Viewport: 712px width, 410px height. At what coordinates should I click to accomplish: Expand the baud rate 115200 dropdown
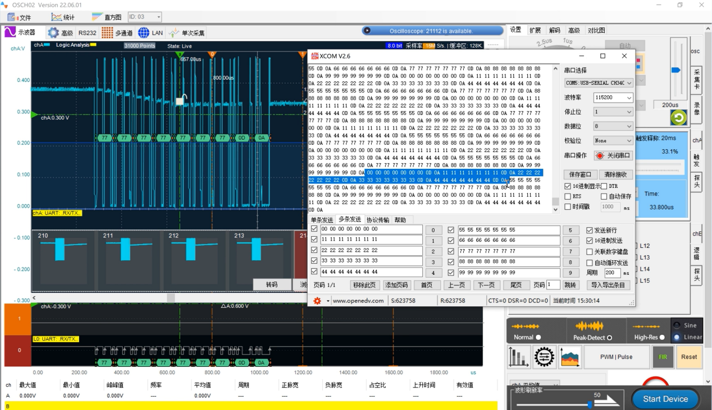point(613,98)
